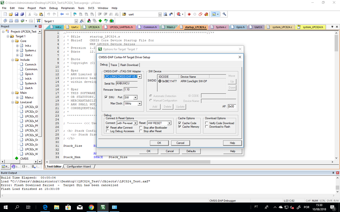
Task: Click Cancel in Options for Target dialog
Action: coord(170,151)
